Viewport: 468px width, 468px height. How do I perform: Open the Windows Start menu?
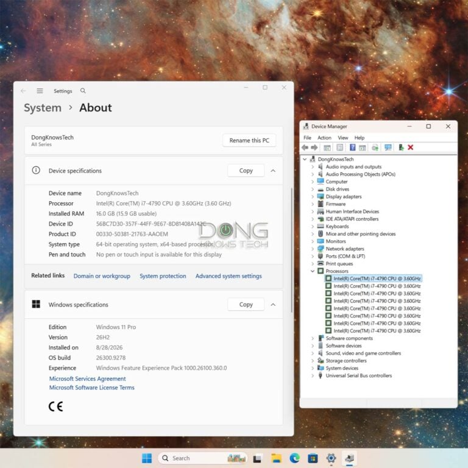click(x=146, y=458)
